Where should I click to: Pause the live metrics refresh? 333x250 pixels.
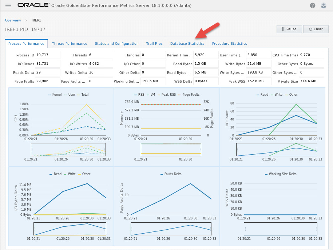pos(289,29)
